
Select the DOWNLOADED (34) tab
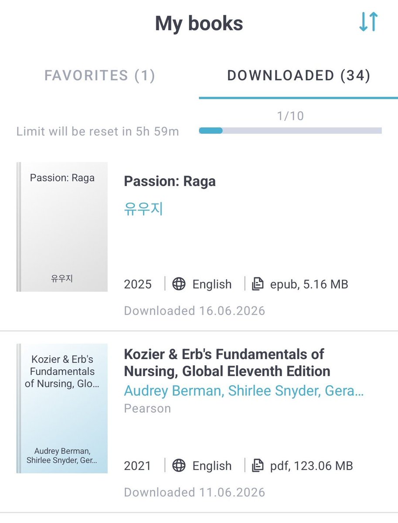(299, 76)
